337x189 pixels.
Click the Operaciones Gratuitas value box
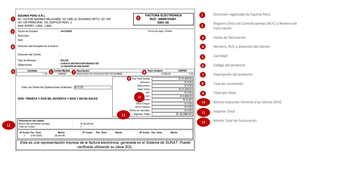(93, 87)
